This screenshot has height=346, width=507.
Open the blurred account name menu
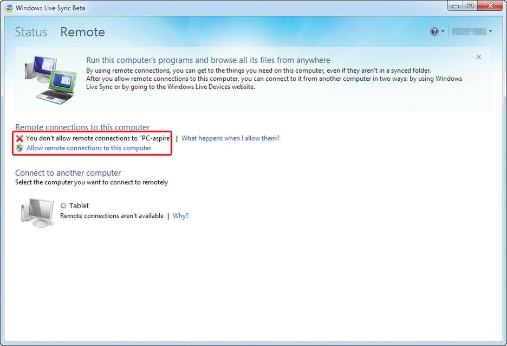[x=471, y=31]
